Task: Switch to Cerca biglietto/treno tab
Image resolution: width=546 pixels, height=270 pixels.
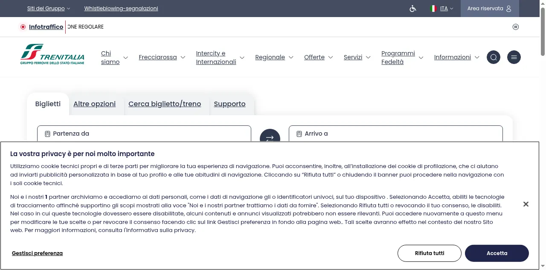Action: 165,104
